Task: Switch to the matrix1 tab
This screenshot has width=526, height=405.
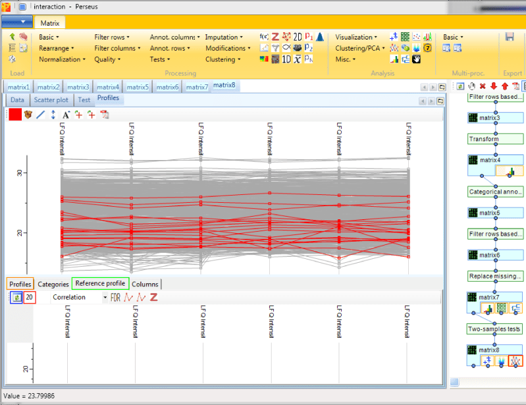Action: tap(18, 87)
